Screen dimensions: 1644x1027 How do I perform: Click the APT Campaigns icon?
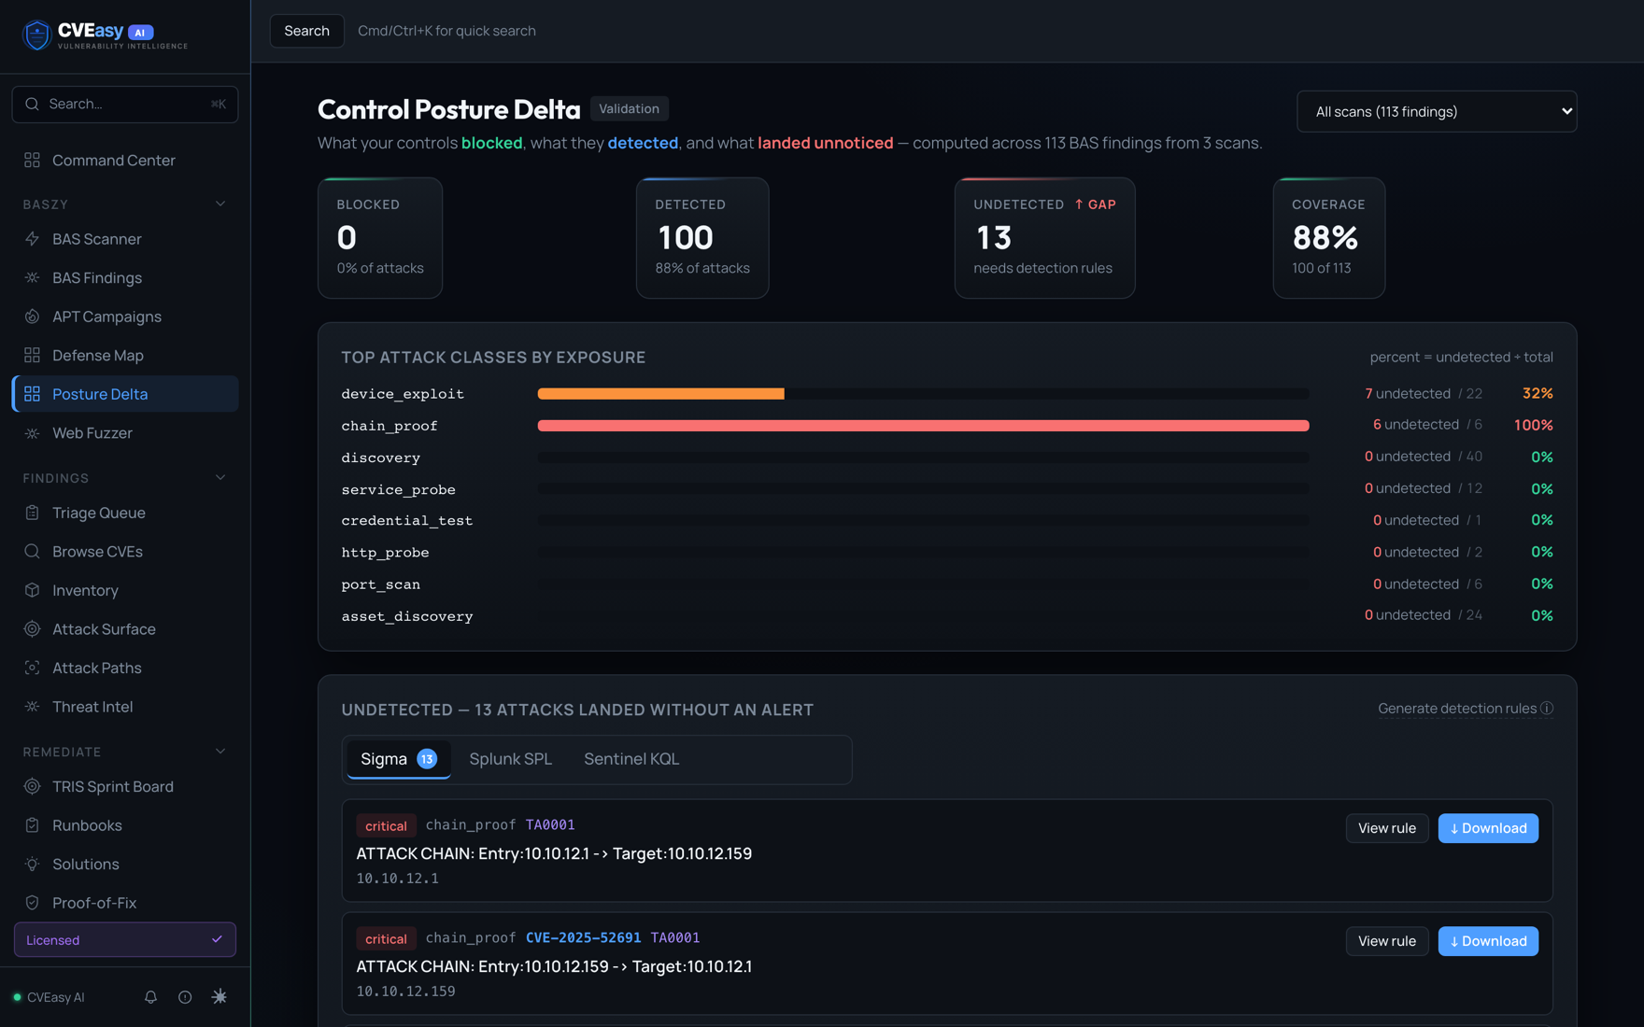coord(32,317)
